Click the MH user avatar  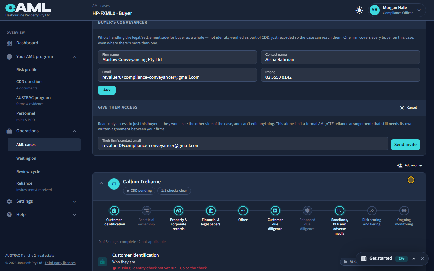click(374, 10)
